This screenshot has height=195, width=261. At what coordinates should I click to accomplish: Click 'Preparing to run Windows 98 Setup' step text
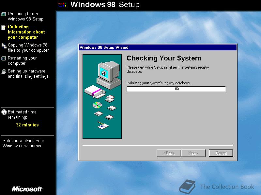pos(25,17)
